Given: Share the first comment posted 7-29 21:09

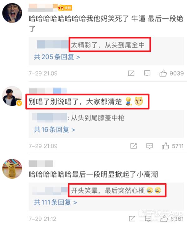Looking at the screenshot, I should click(131, 73).
